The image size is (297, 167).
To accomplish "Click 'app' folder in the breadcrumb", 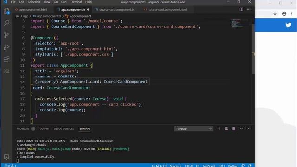I will click(26, 16).
